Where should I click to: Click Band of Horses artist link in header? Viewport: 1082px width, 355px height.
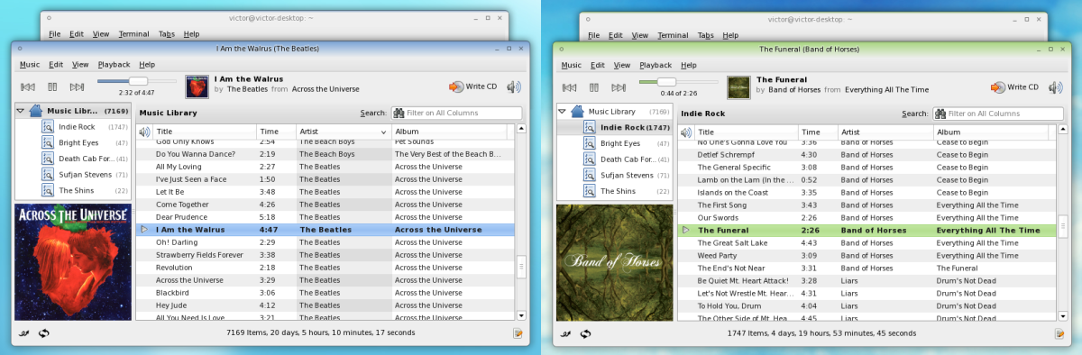pos(793,89)
